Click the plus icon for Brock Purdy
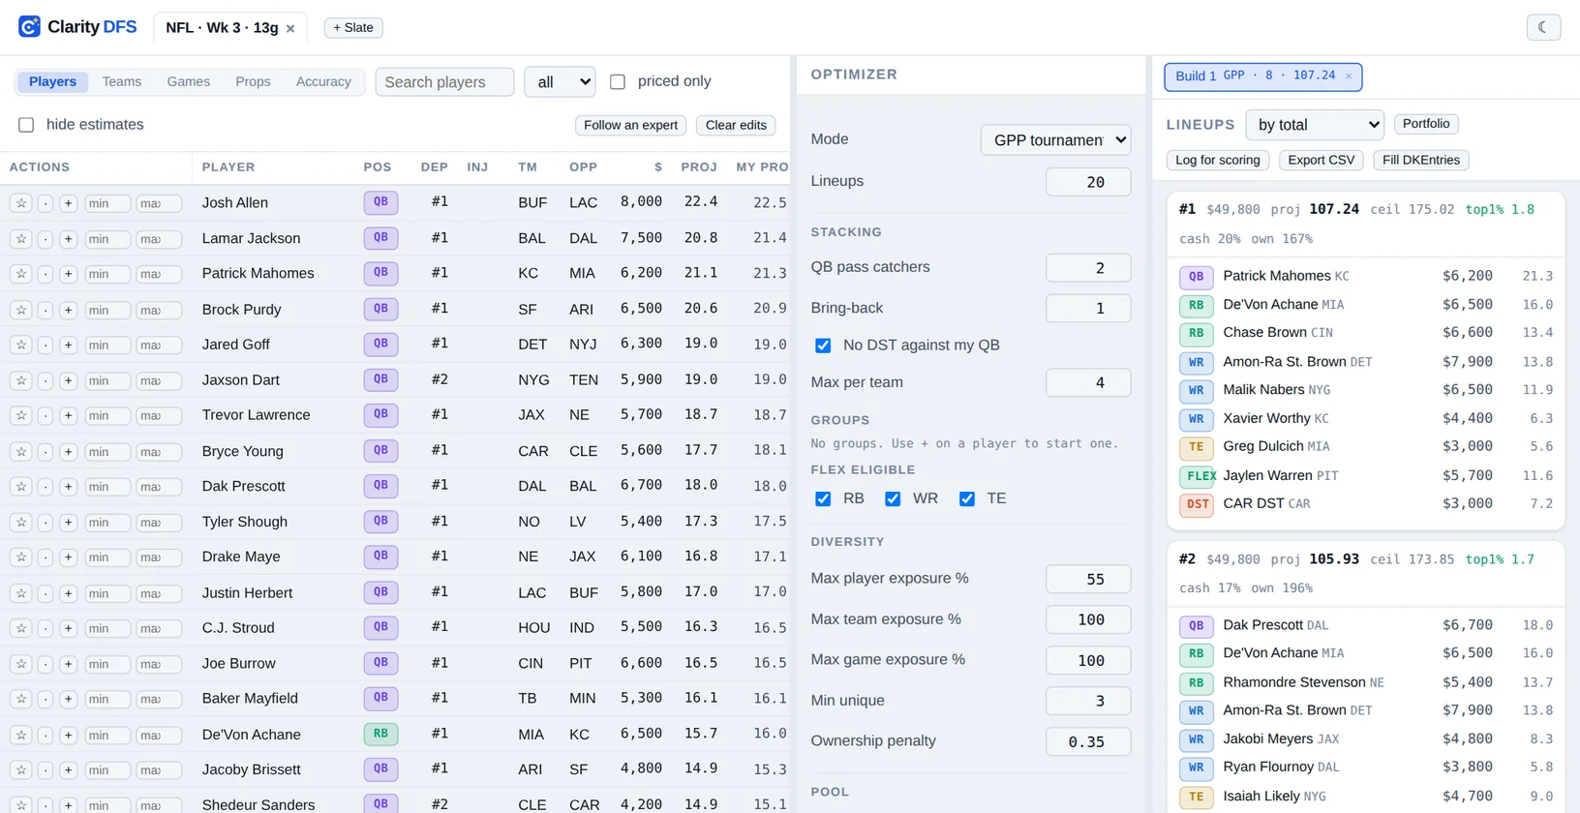 point(68,310)
